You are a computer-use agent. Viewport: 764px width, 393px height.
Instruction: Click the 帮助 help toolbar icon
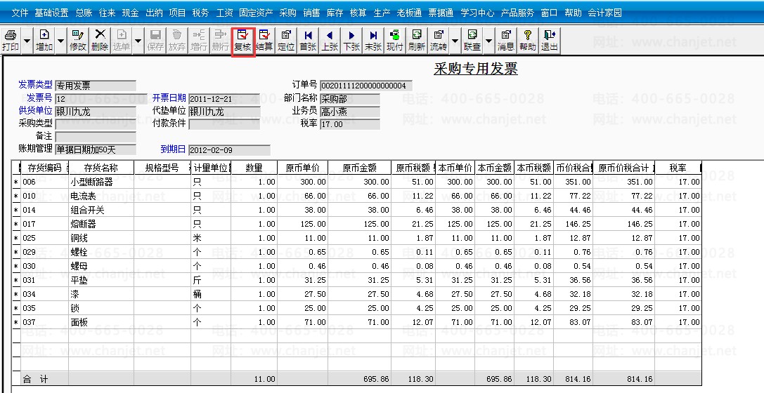[x=527, y=41]
